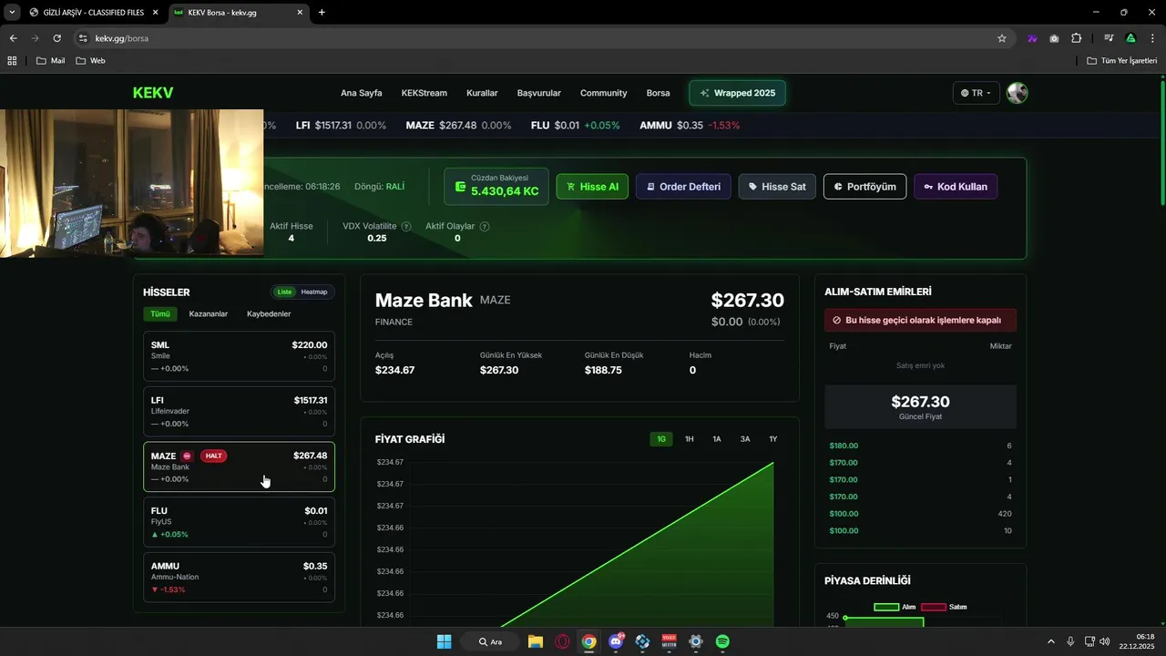
Task: Click the KEKV logo
Action: (153, 93)
